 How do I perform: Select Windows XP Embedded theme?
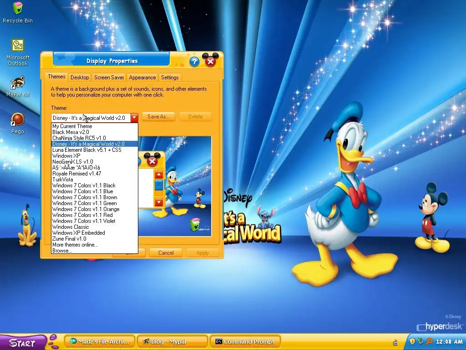click(95, 233)
